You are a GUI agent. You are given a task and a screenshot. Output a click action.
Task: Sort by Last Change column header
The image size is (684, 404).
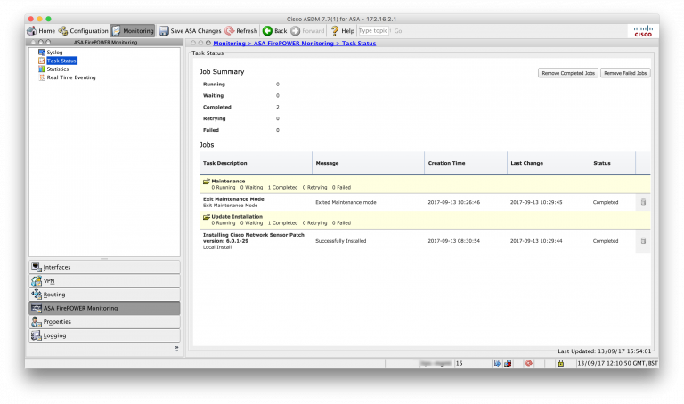pyautogui.click(x=549, y=163)
